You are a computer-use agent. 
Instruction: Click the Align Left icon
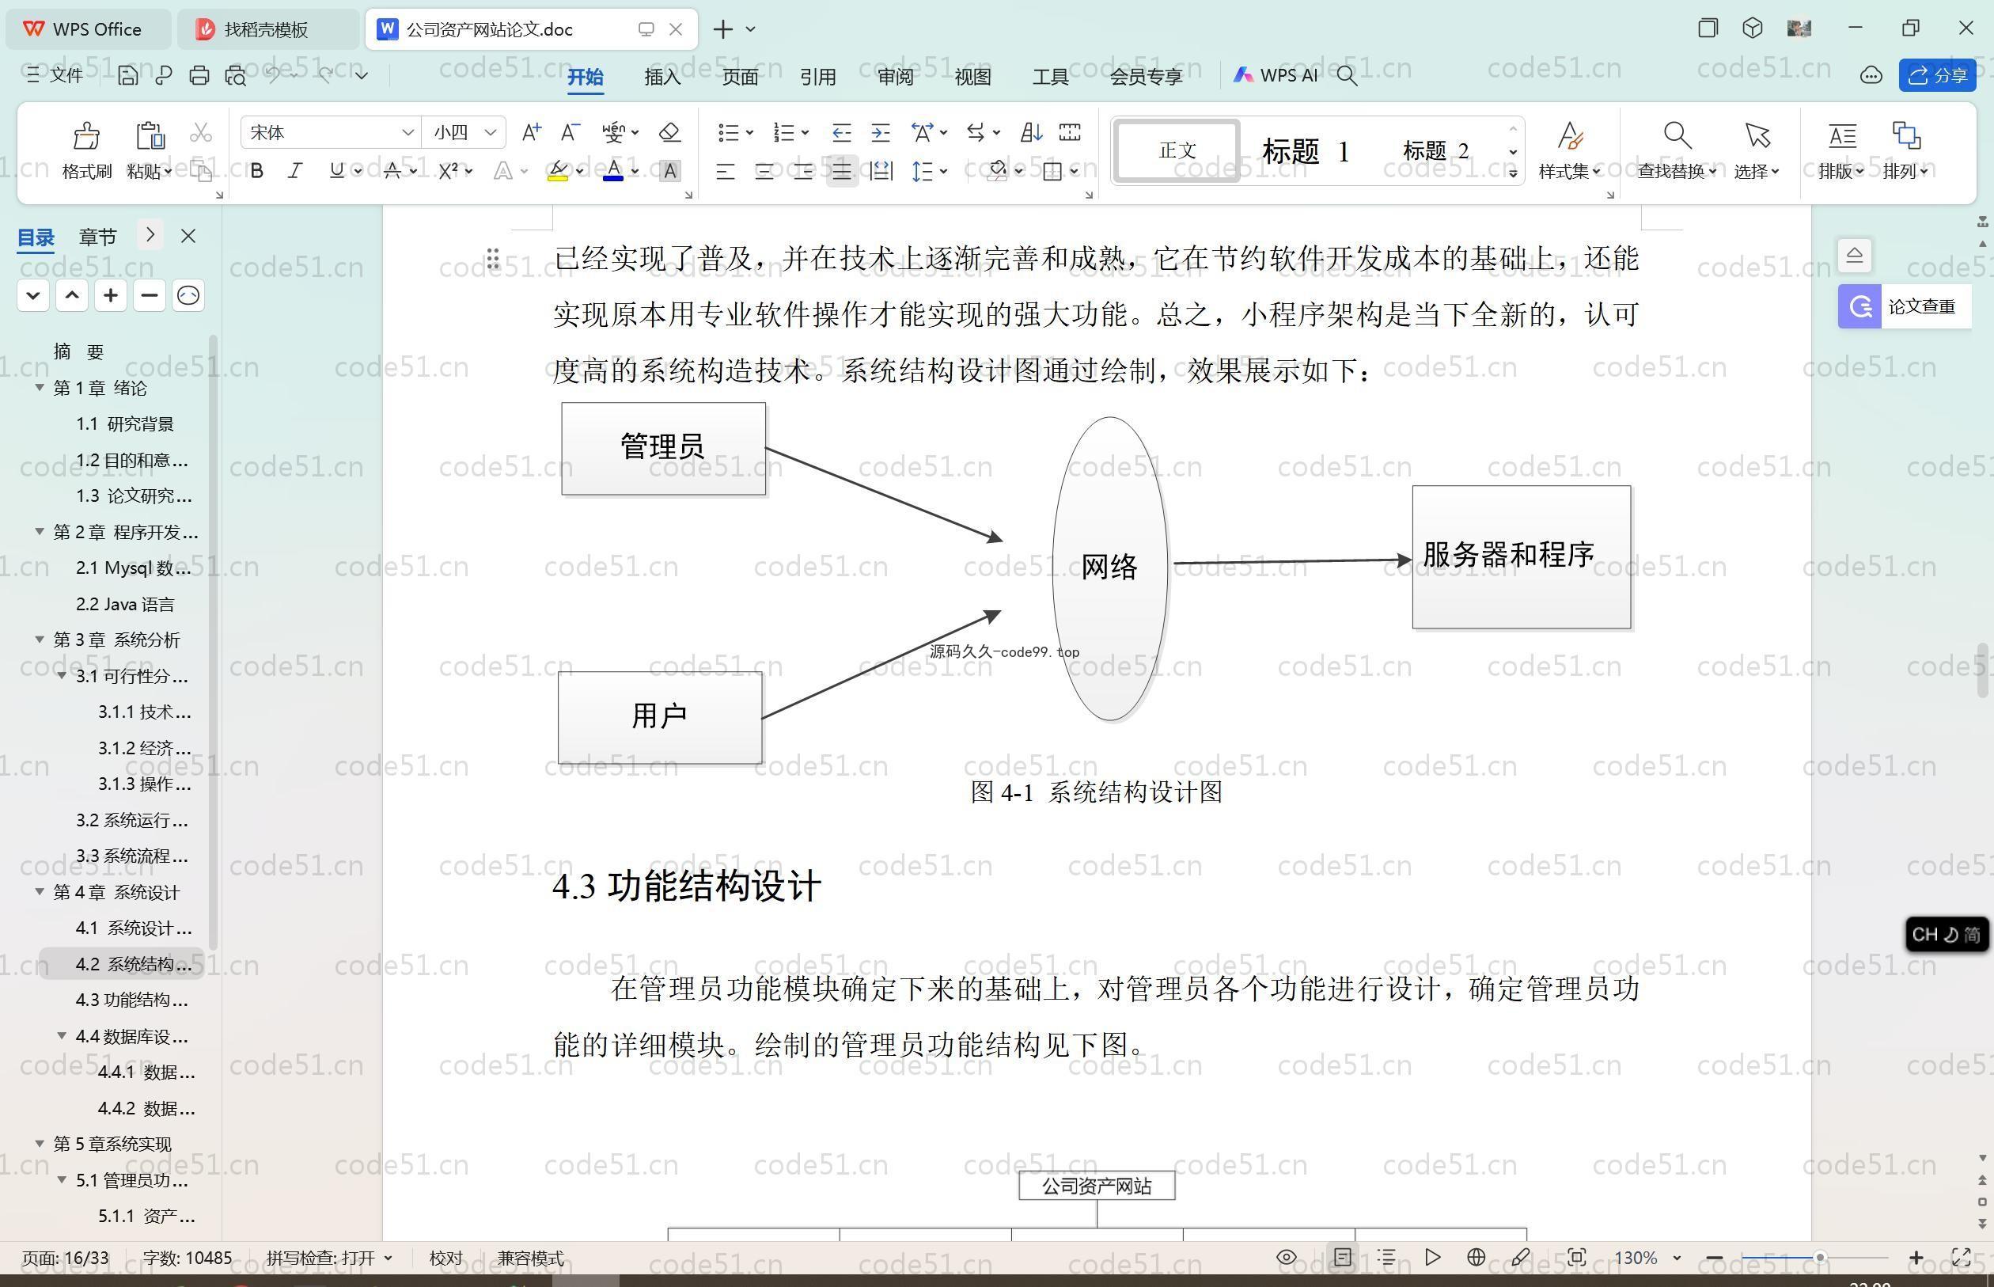725,171
